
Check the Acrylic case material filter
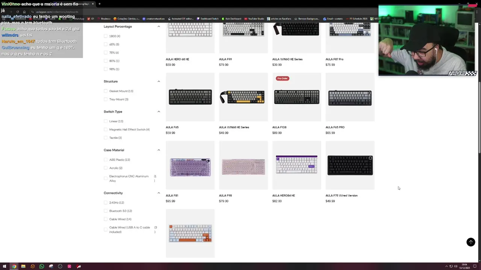click(x=106, y=168)
